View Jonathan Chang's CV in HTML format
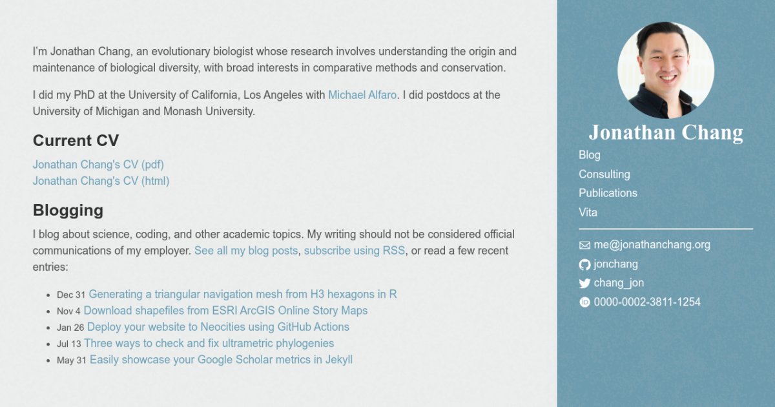Image resolution: width=775 pixels, height=407 pixels. tap(100, 181)
